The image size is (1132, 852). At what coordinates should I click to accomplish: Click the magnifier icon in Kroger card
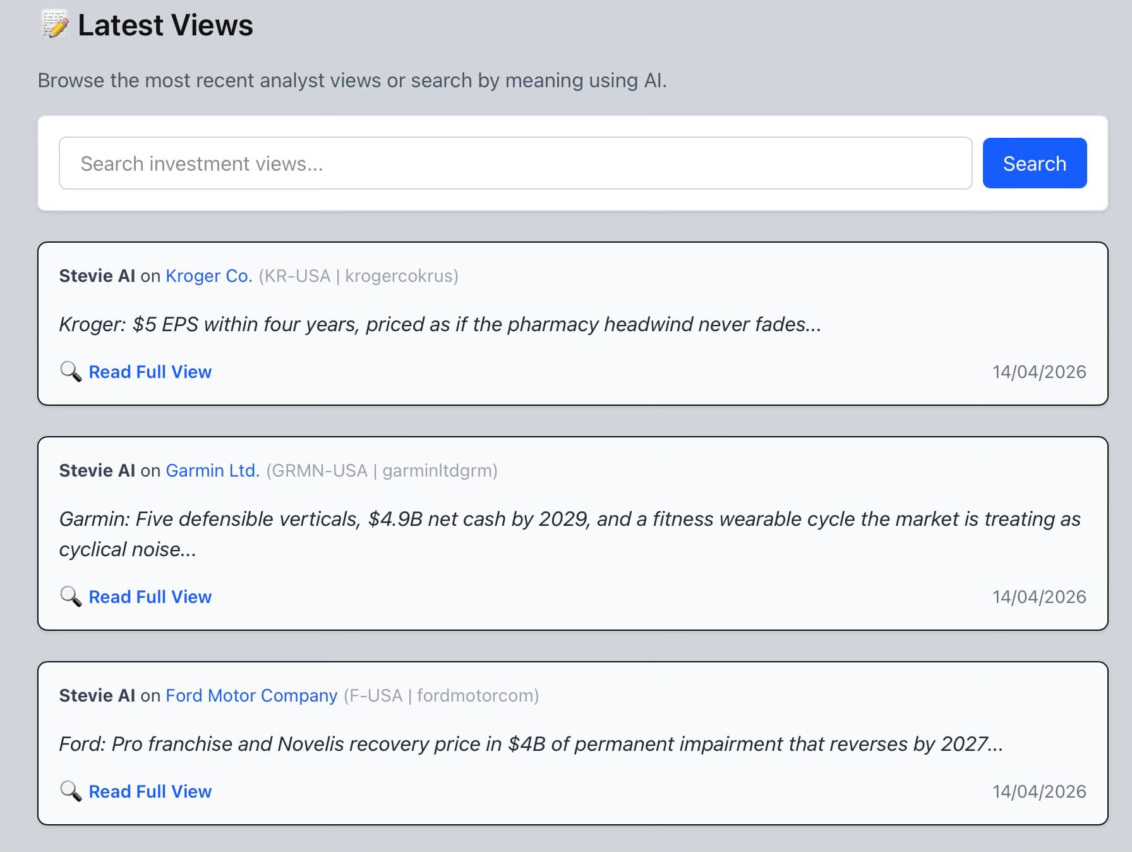click(71, 372)
